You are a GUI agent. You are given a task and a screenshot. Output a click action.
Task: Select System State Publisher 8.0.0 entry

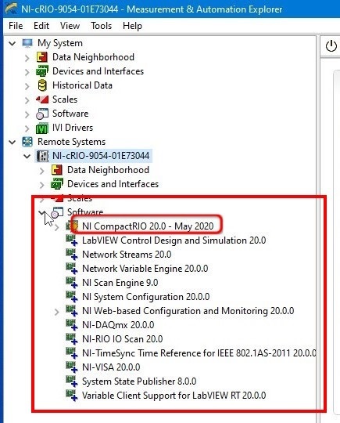(x=139, y=381)
